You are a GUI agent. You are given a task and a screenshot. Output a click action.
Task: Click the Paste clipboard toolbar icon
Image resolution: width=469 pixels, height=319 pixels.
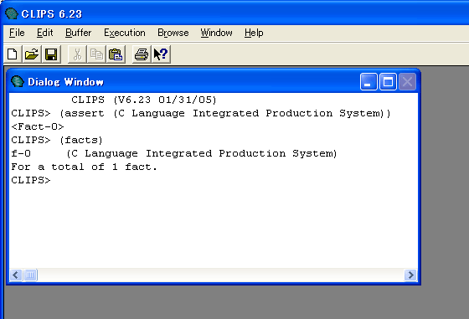116,54
